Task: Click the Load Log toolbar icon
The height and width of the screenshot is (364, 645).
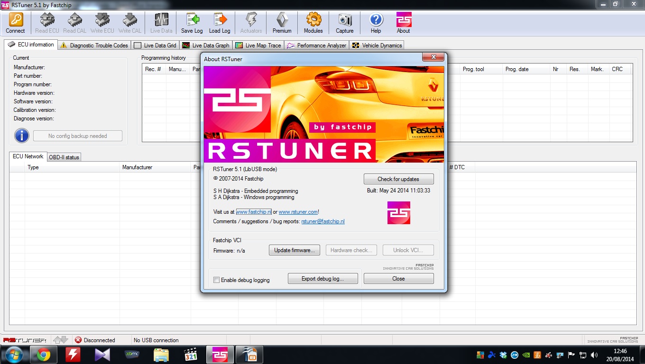Action: click(x=220, y=20)
